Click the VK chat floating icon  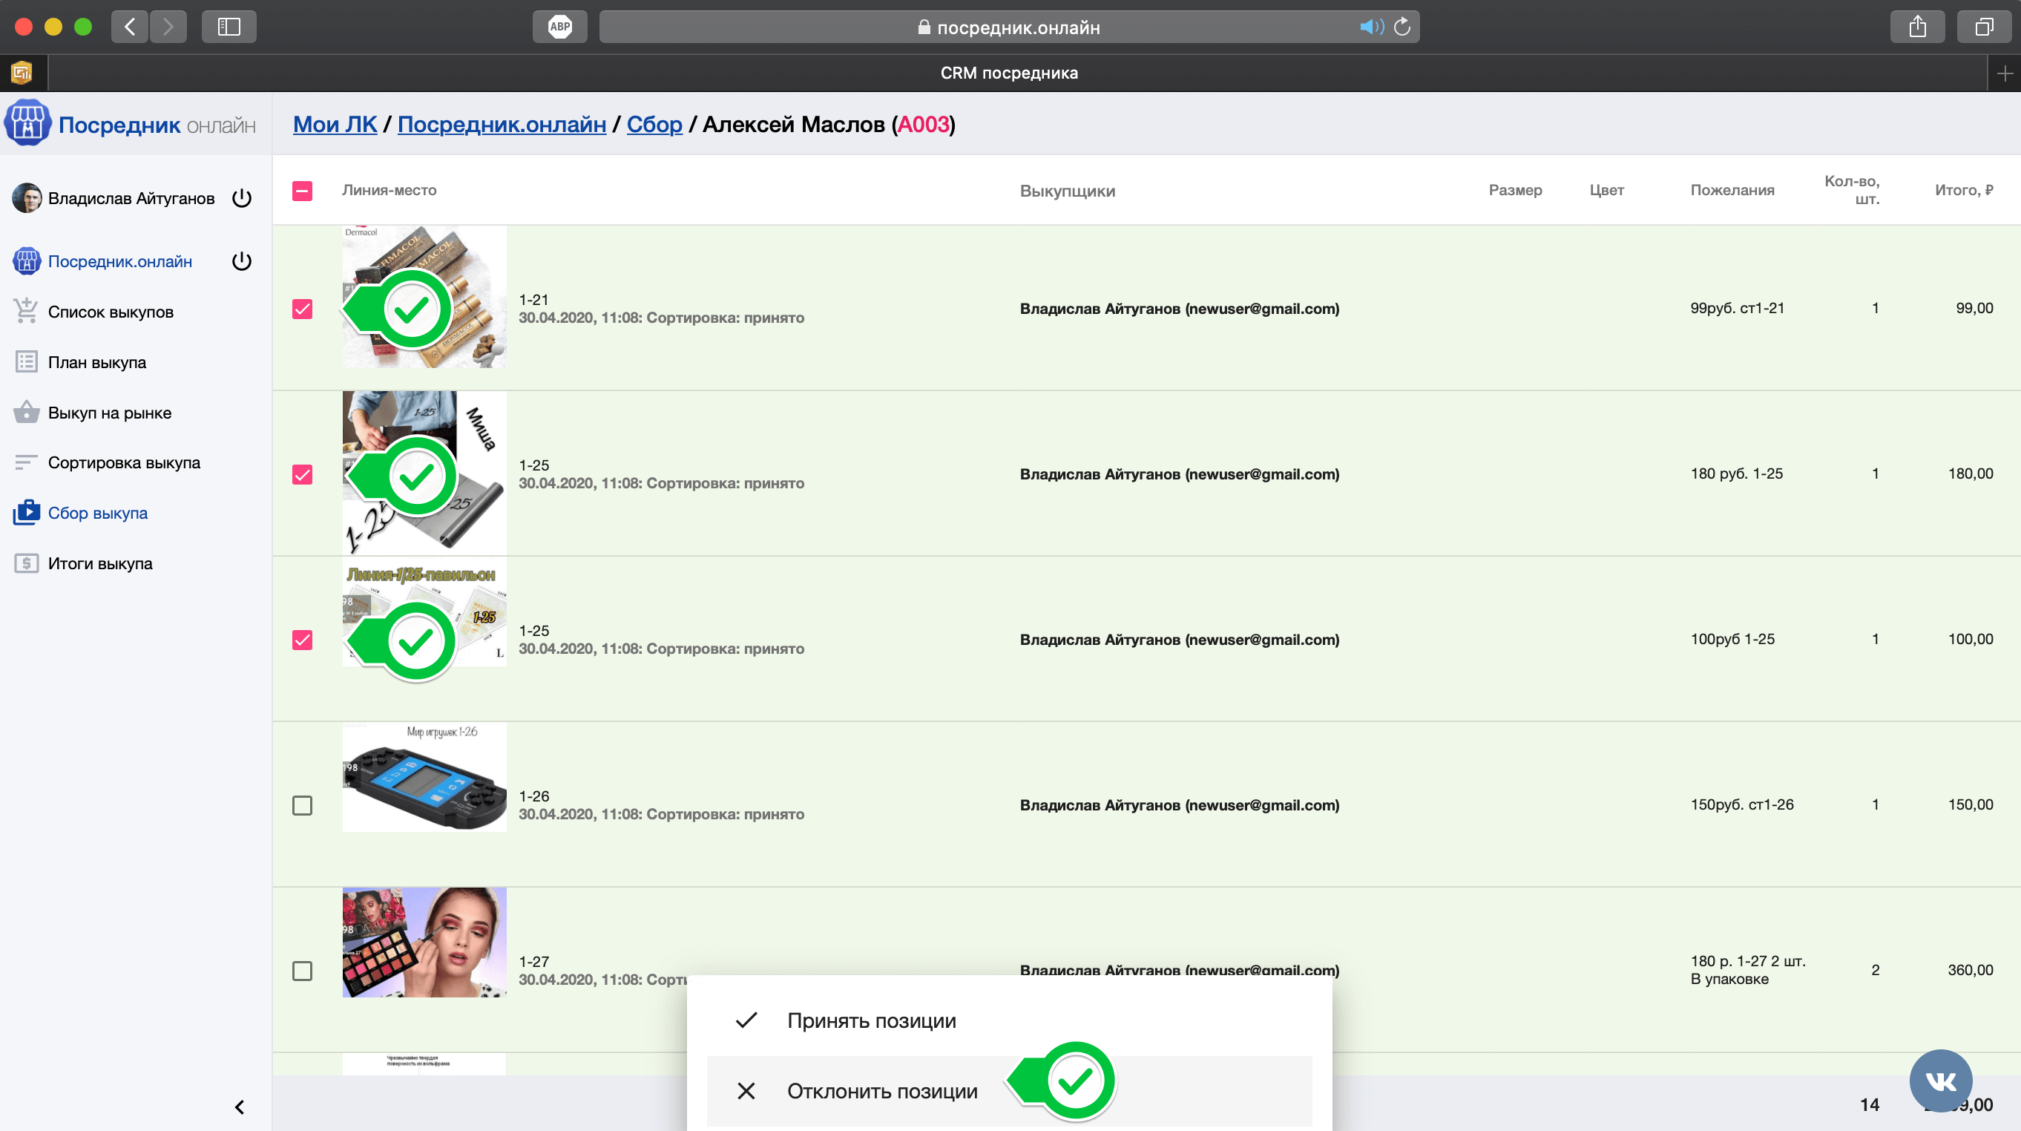pos(1940,1081)
